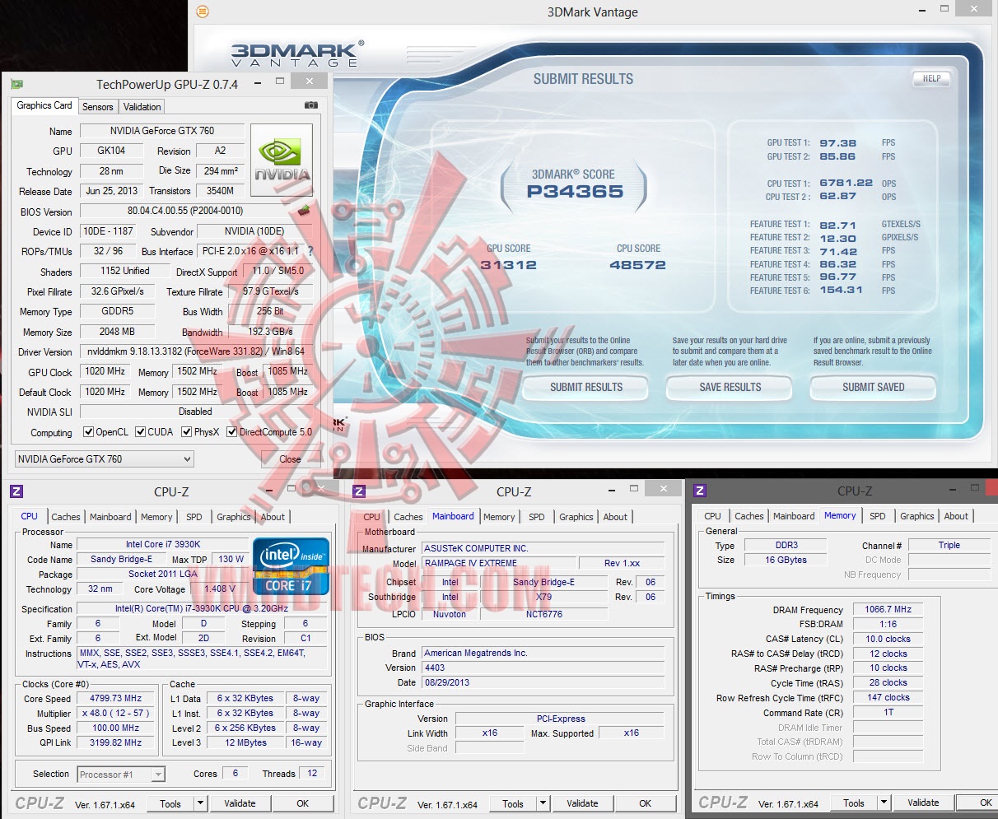This screenshot has height=819, width=998.
Task: Click the GPU TEST 1 result 97.38
Action: (837, 143)
